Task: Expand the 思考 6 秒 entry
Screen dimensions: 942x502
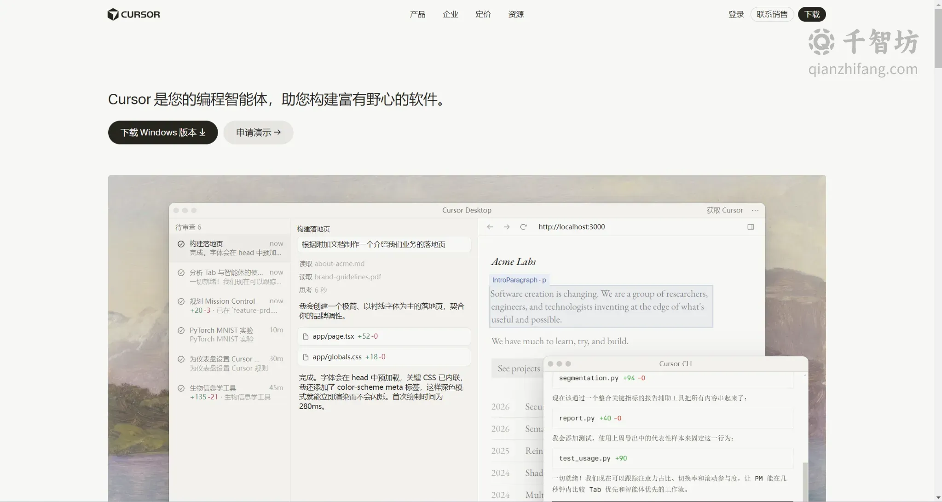Action: tap(313, 290)
